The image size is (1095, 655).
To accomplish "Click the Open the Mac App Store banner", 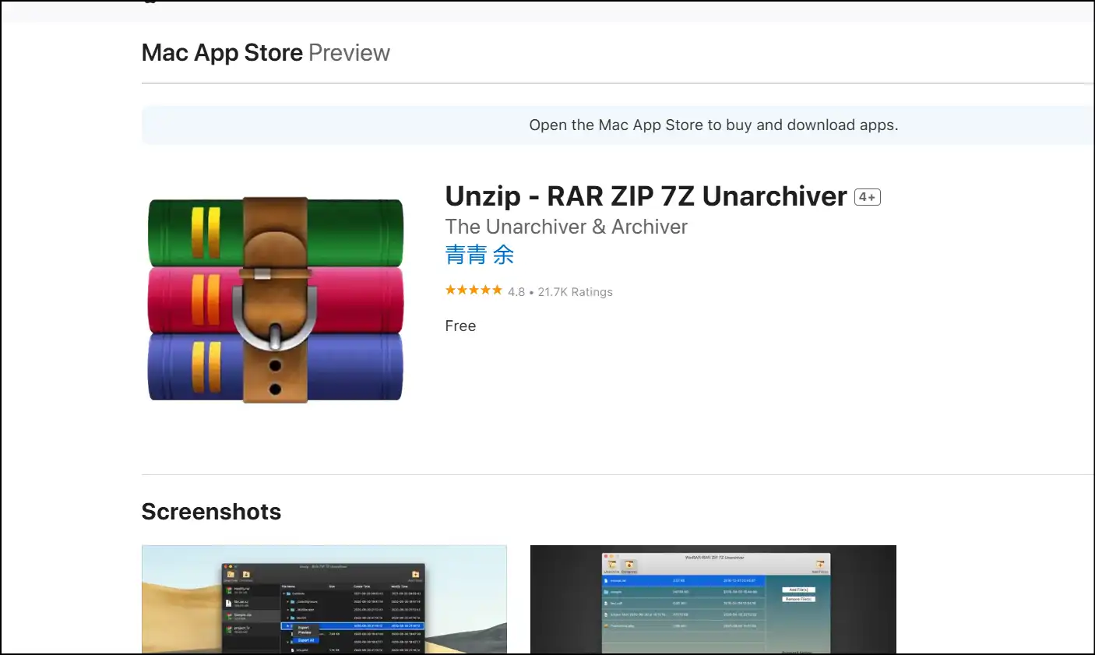I will coord(618,125).
